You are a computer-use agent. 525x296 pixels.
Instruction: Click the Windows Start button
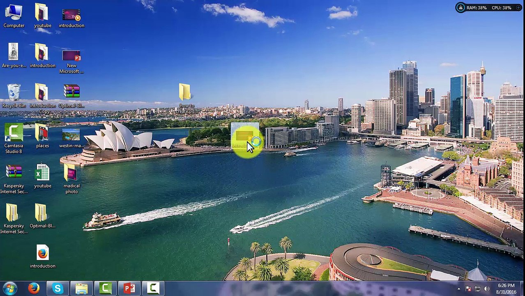pos(10,288)
